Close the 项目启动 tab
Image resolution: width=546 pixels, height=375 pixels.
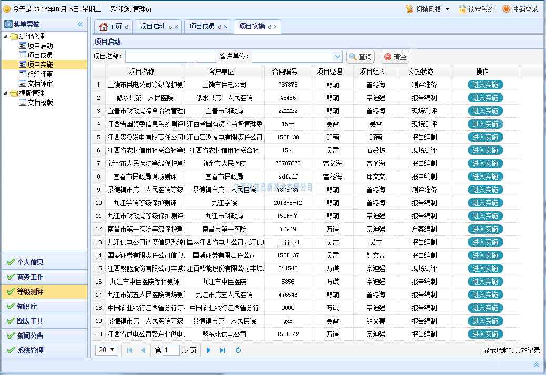176,27
